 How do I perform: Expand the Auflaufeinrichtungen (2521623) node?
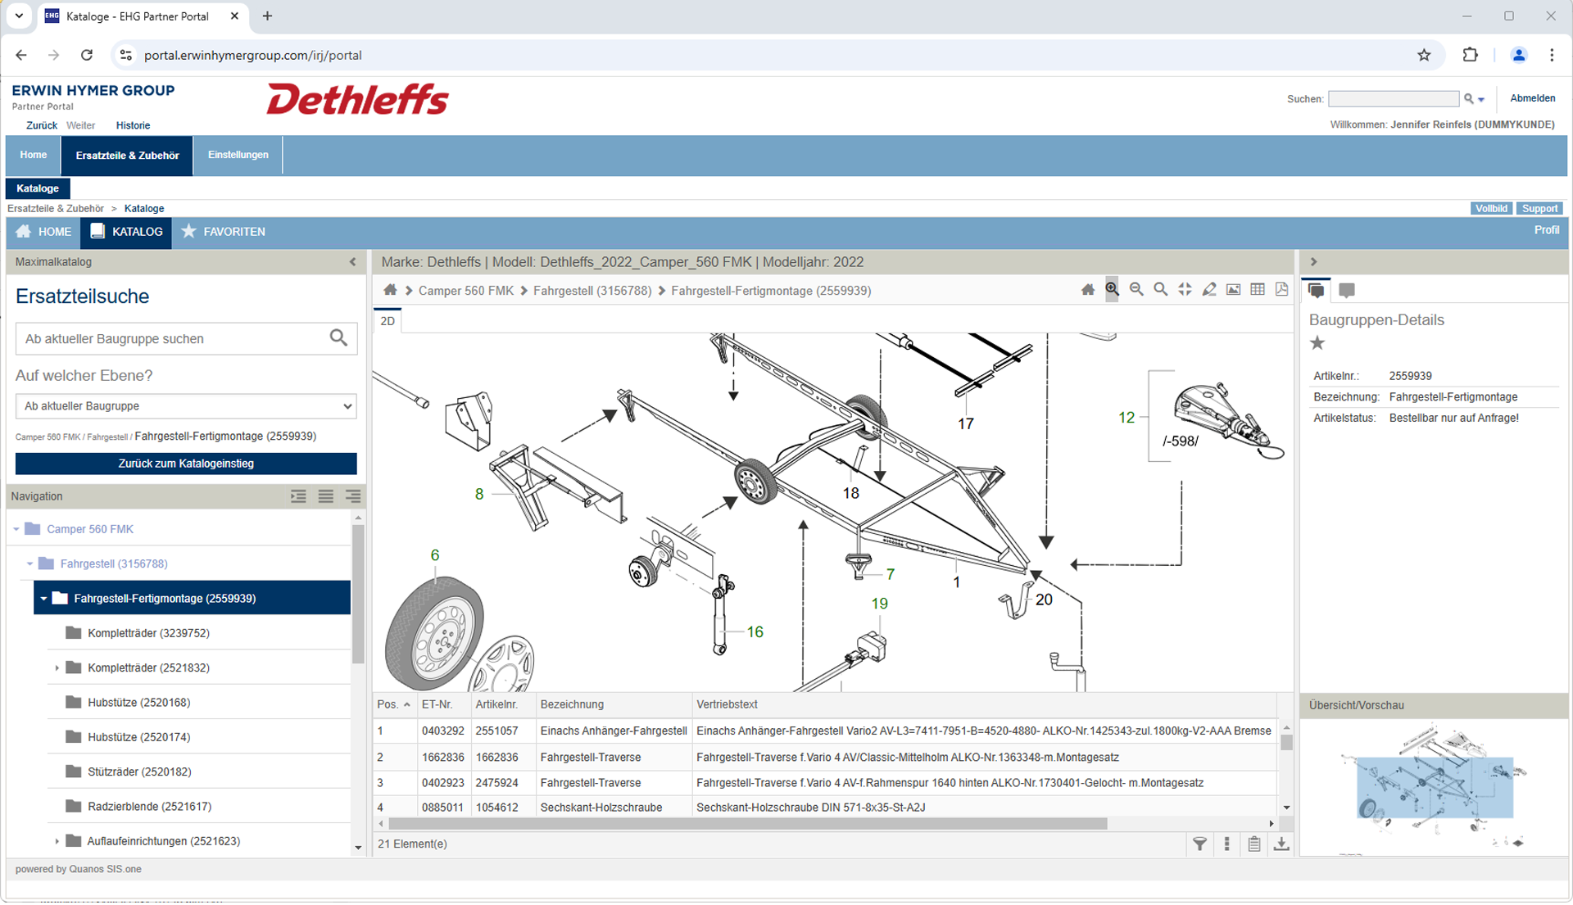[57, 842]
